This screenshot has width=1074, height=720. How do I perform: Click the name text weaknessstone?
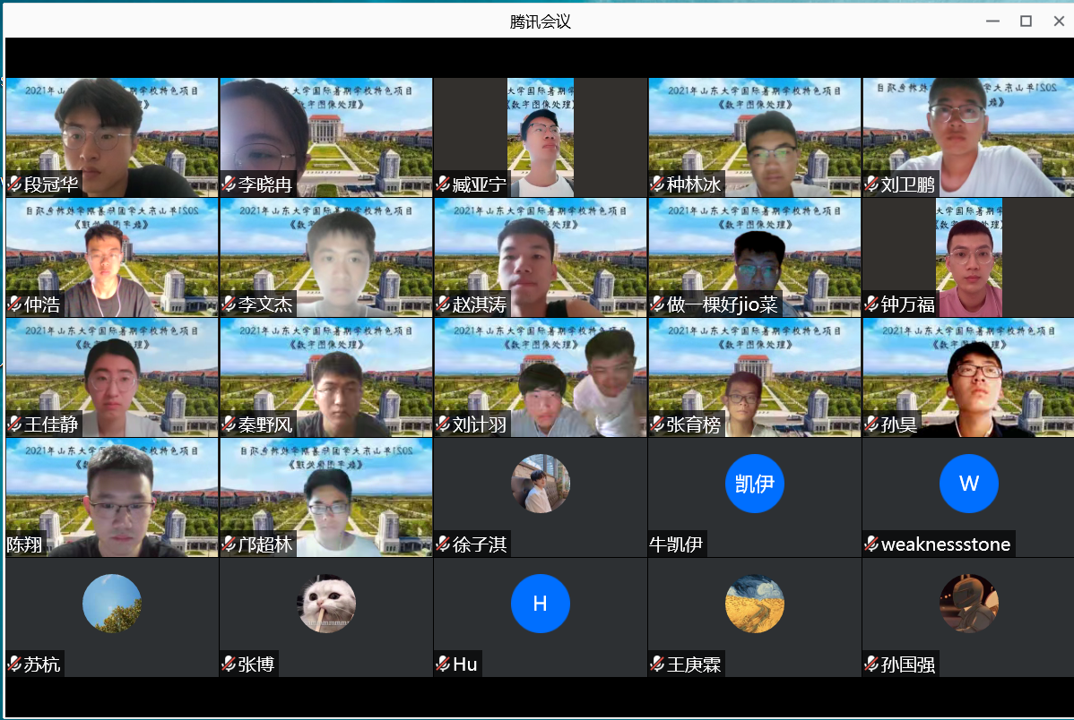pyautogui.click(x=946, y=544)
